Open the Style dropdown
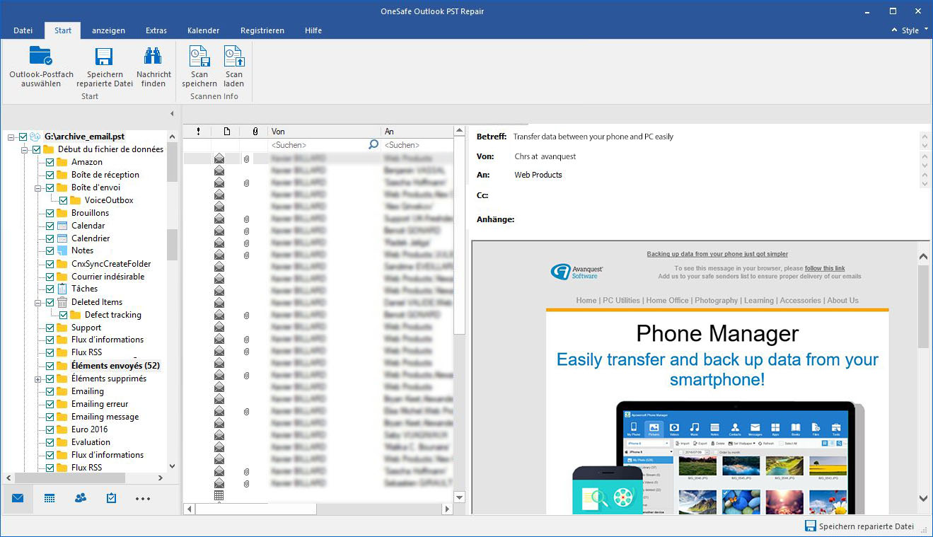 [x=914, y=30]
